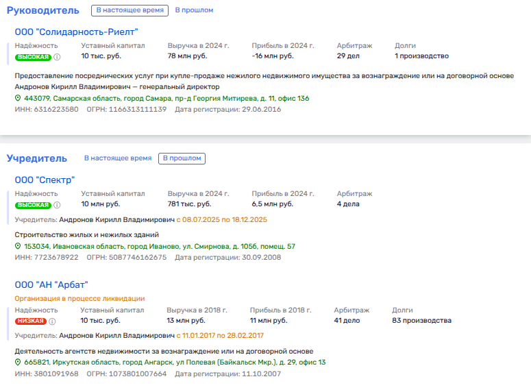Open the Angarsk address on Полевая street
Screen dimensions: 531x392
coord(175,363)
